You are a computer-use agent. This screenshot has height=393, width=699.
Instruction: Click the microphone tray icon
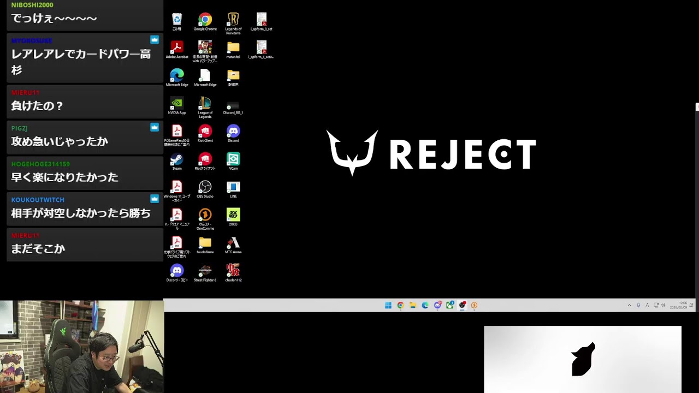click(x=638, y=305)
